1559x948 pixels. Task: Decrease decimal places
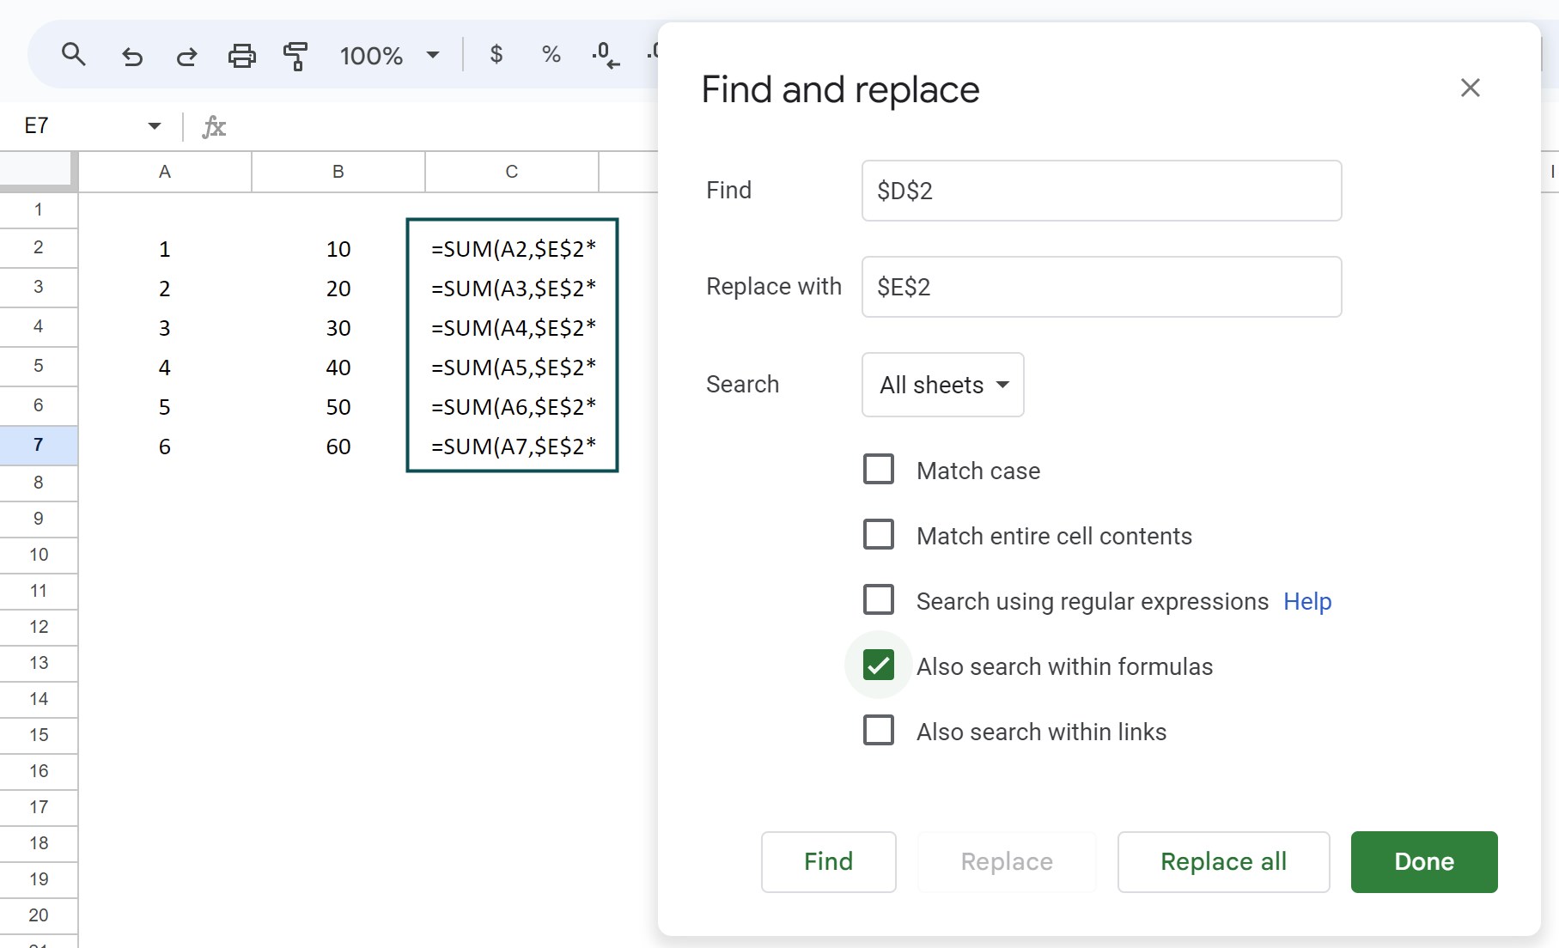(x=606, y=55)
